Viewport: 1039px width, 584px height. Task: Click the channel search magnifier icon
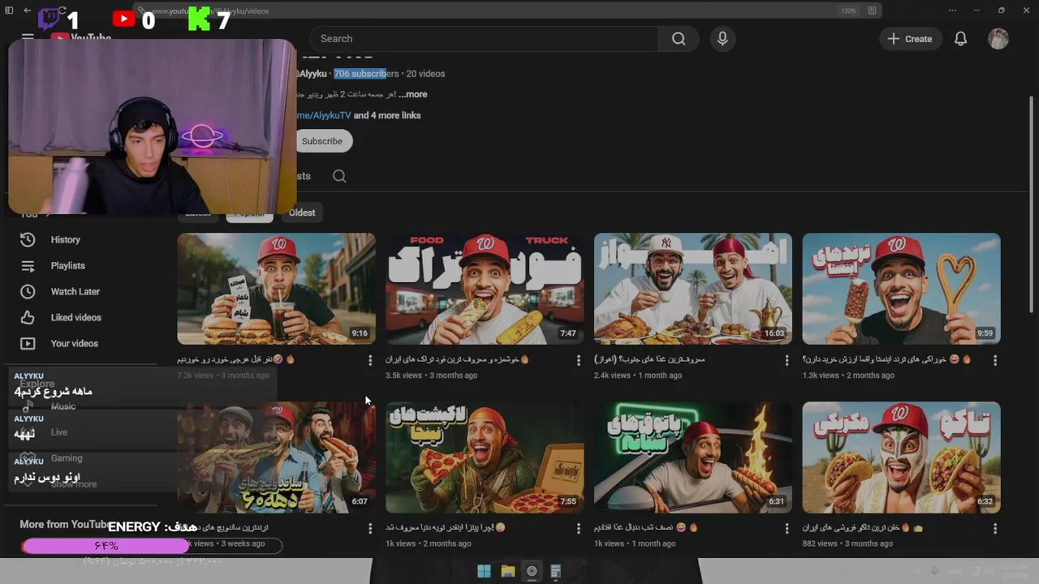point(339,176)
